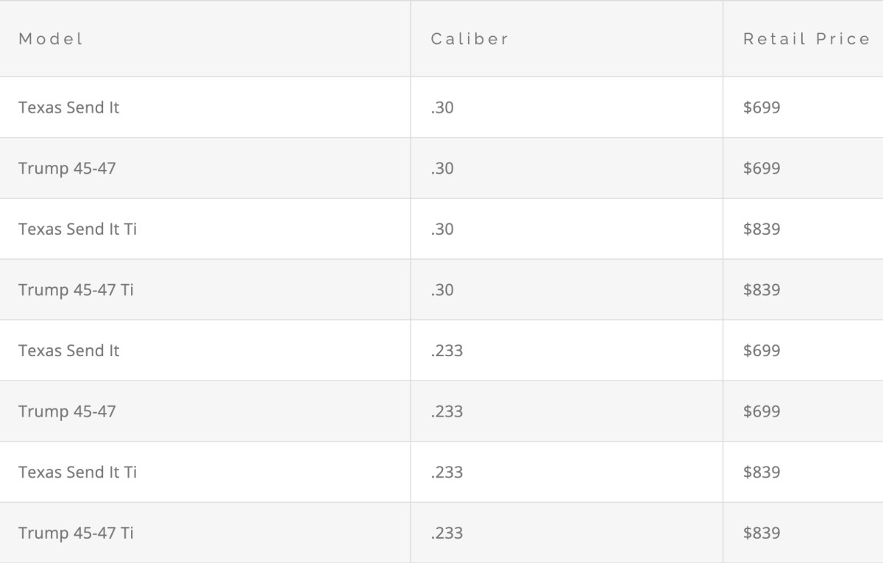Click the Model column header
This screenshot has height=563, width=883.
(51, 39)
